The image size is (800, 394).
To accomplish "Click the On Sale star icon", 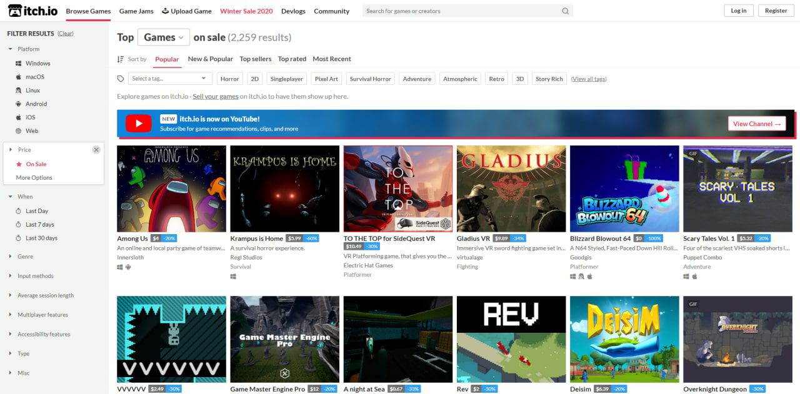I will (19, 164).
